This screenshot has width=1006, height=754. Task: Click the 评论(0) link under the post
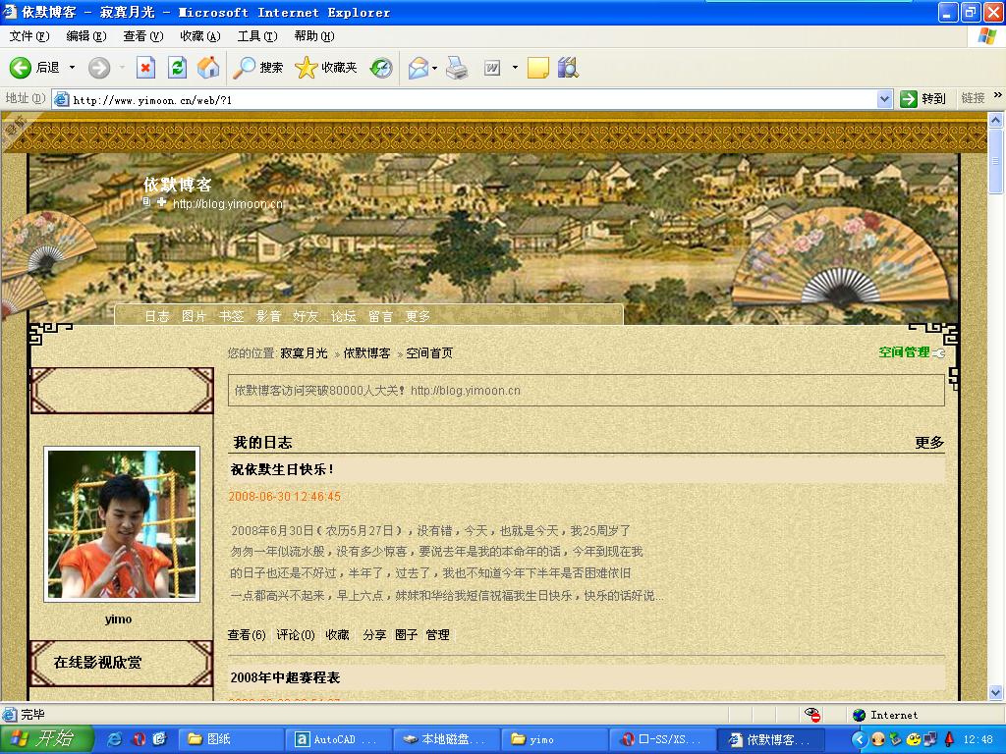coord(296,635)
